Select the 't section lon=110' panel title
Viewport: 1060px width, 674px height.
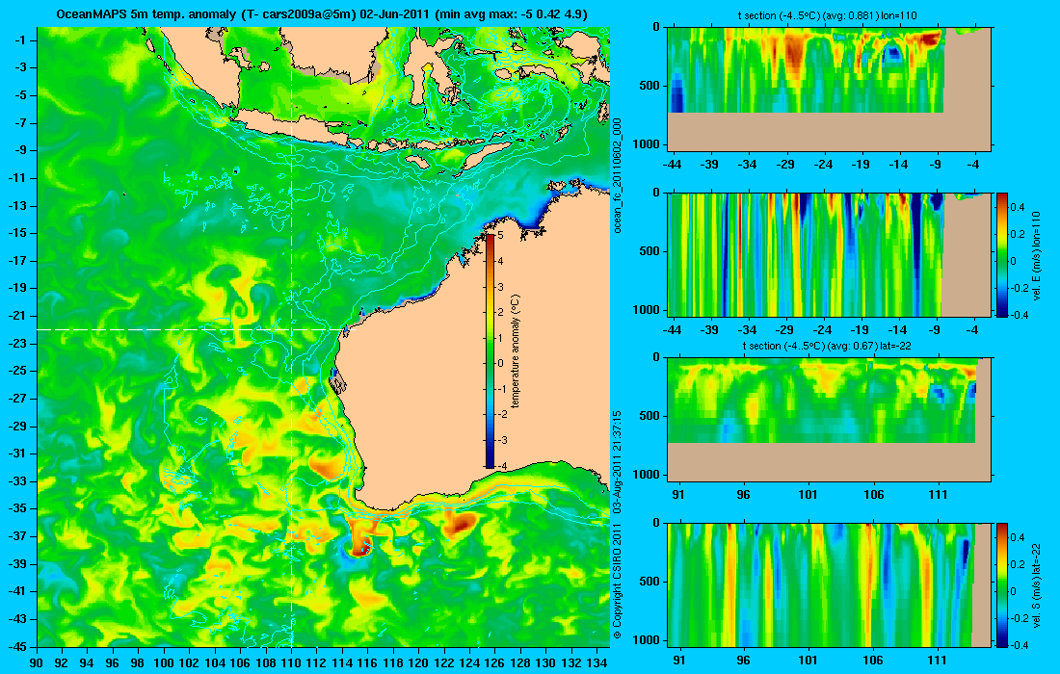tap(827, 15)
